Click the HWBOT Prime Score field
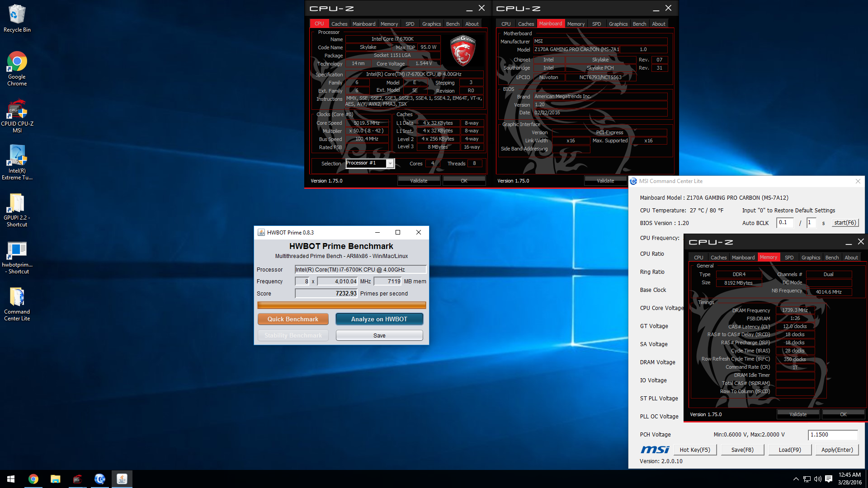This screenshot has height=488, width=868. (x=326, y=293)
